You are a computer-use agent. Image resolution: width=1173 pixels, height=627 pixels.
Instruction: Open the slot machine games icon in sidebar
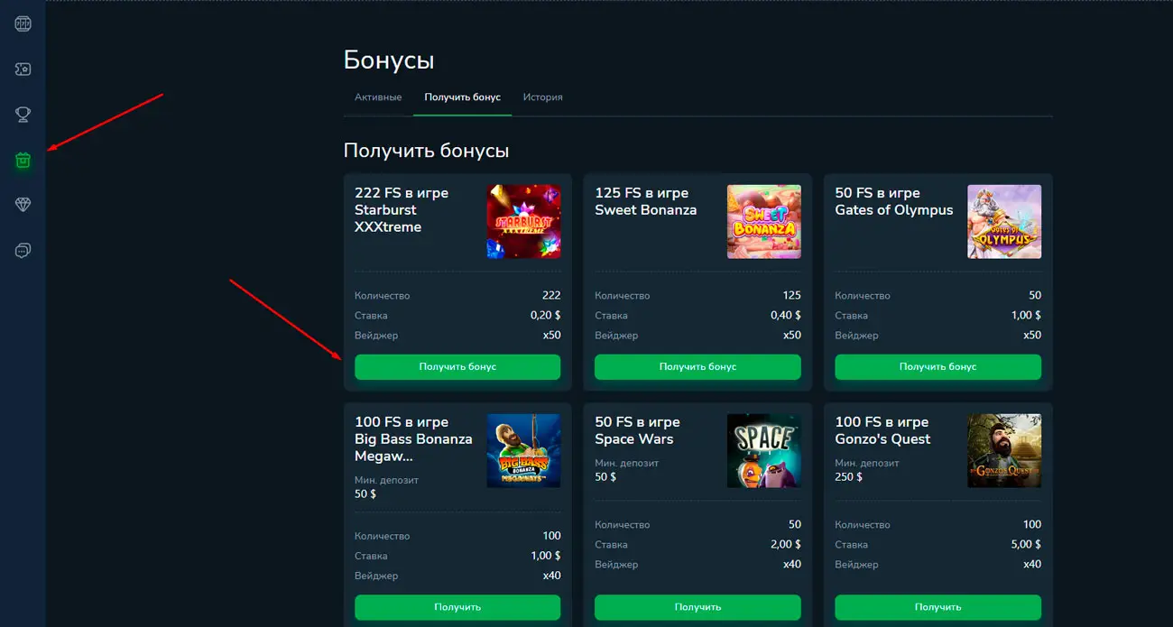point(23,23)
